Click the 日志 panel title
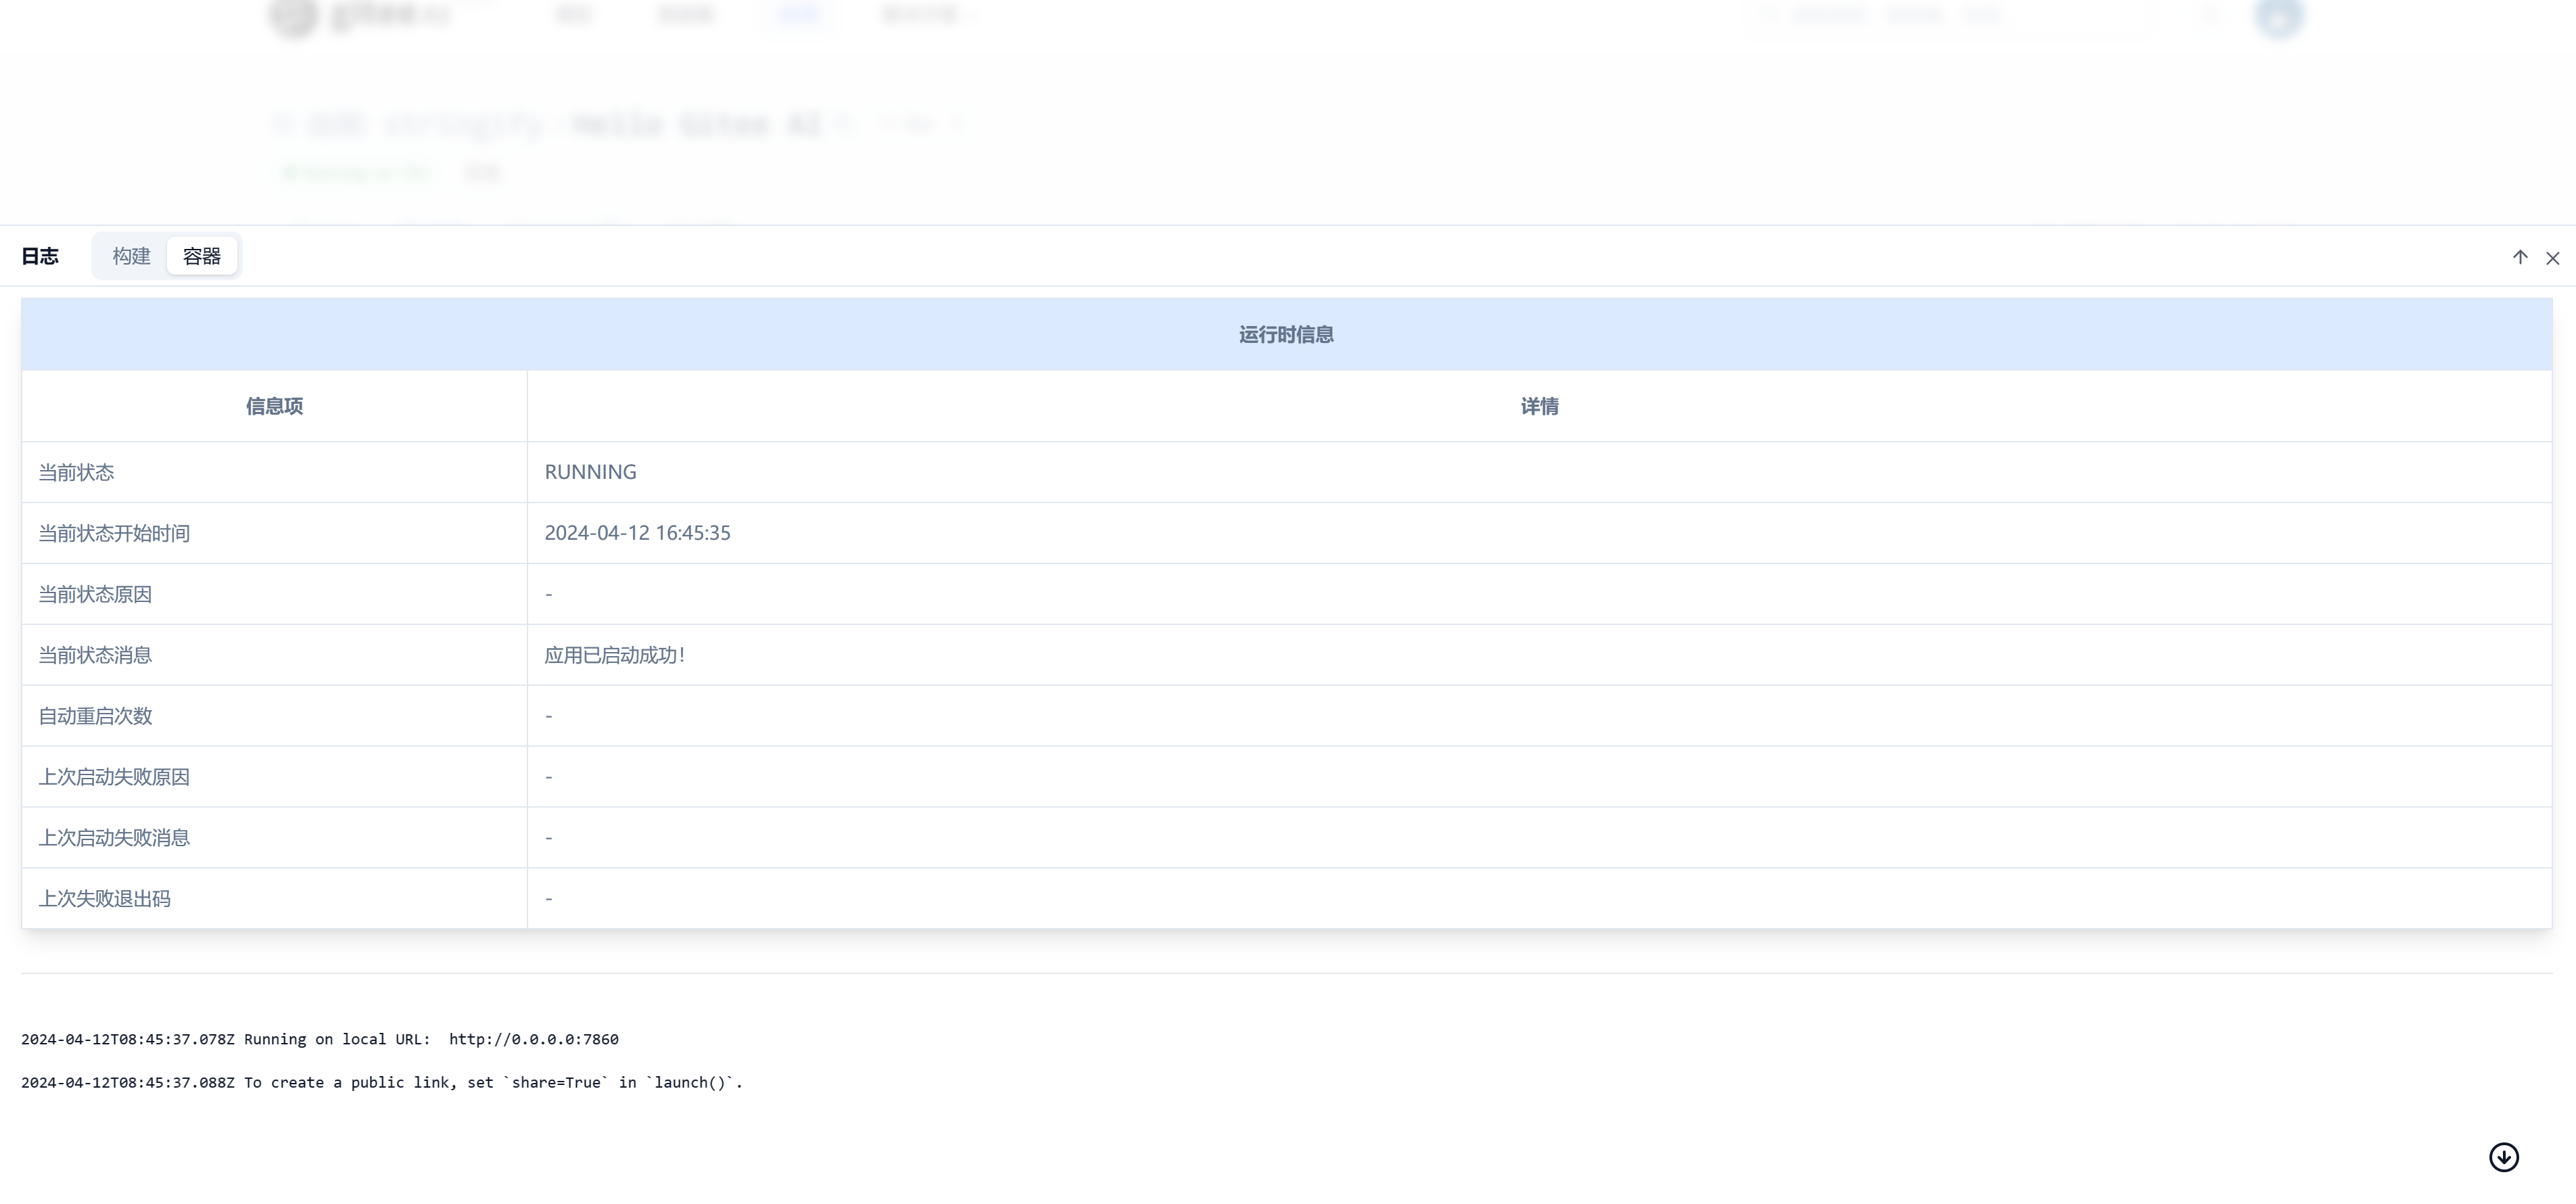2576x1204 pixels. click(x=40, y=256)
